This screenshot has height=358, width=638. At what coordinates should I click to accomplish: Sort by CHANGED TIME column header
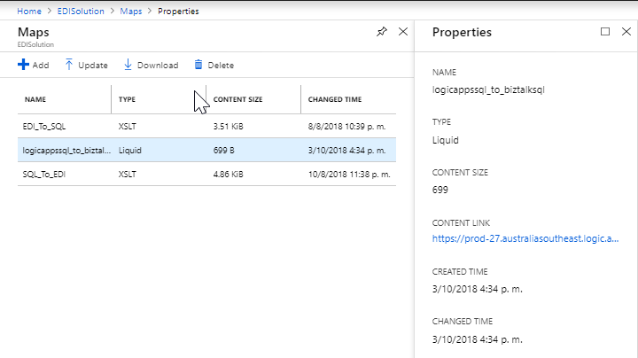click(335, 99)
